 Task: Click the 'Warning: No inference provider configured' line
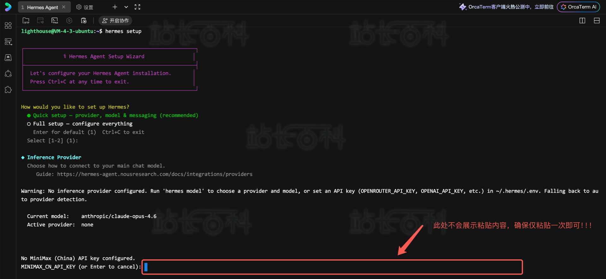pyautogui.click(x=310, y=195)
